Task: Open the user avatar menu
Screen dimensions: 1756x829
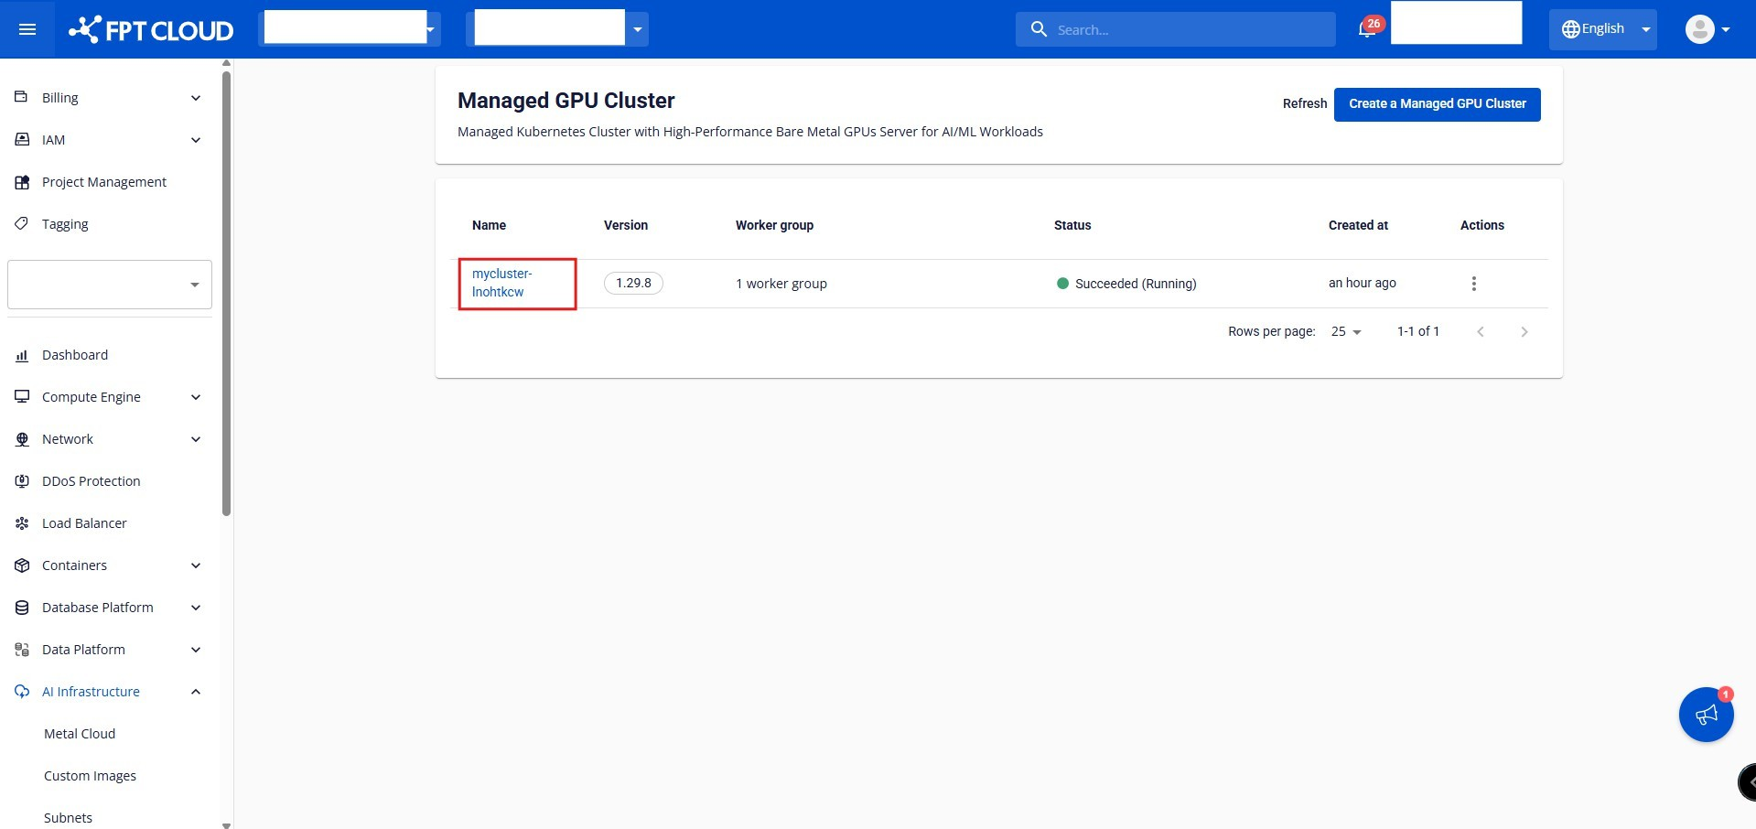Action: click(1707, 29)
